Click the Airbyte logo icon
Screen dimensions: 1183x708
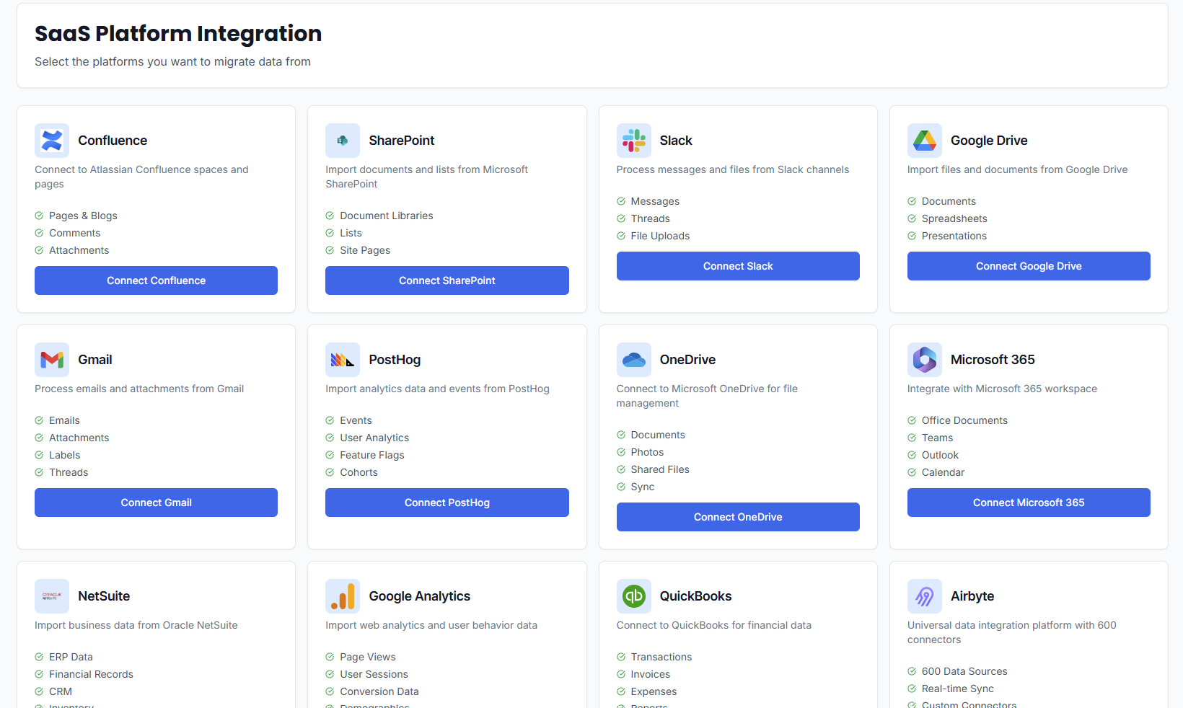point(925,596)
